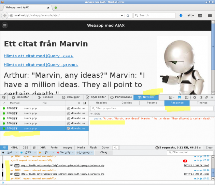
Task: Filter network requests by All
Action: (x=4, y=148)
